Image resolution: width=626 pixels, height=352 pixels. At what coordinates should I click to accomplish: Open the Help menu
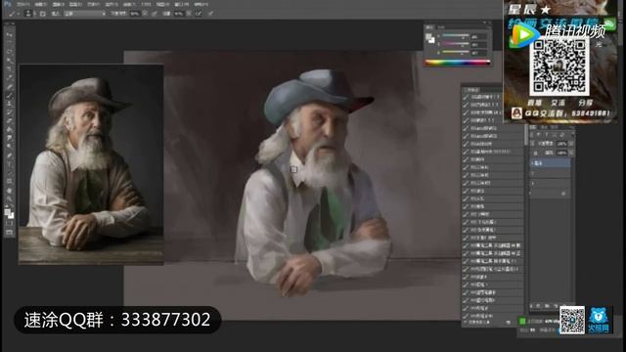pos(201,4)
